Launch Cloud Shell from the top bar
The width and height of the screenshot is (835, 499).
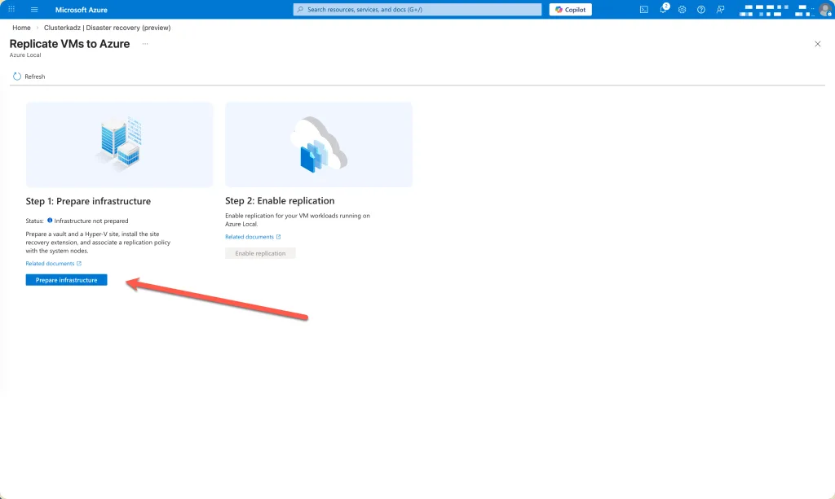[x=644, y=10]
